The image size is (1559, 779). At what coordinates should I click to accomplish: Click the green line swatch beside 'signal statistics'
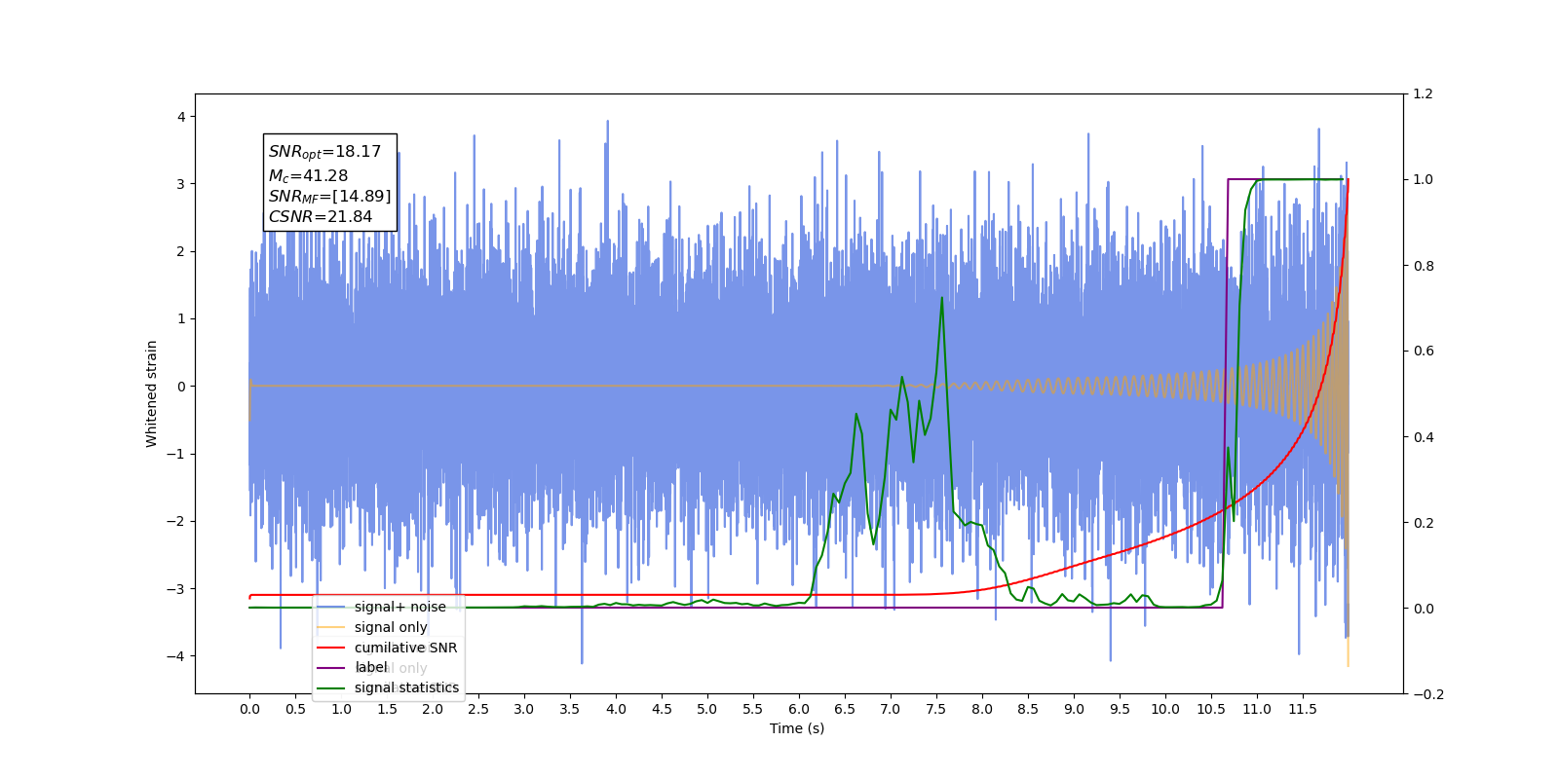pos(331,688)
